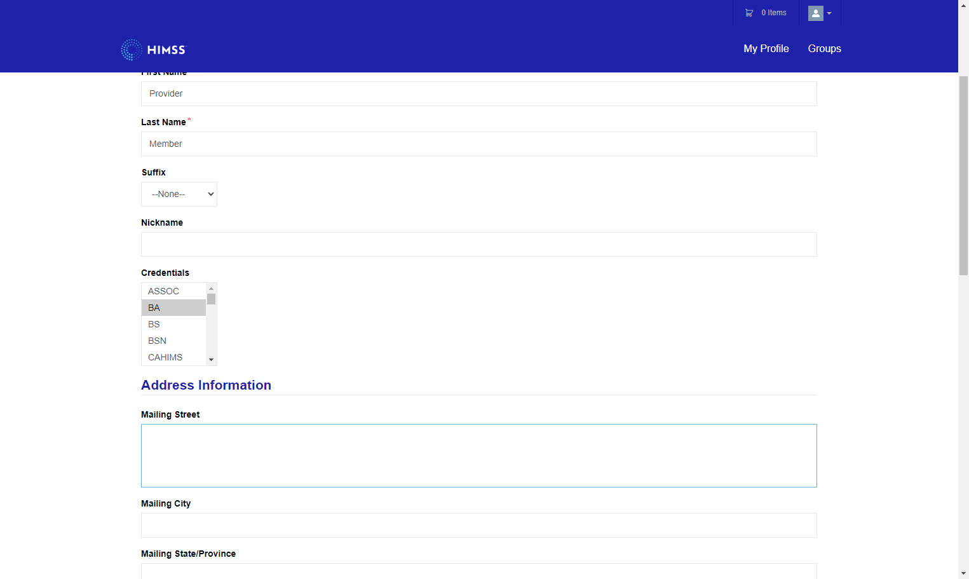Select BS in Credentials list
Viewport: 969px width, 579px height.
[173, 324]
